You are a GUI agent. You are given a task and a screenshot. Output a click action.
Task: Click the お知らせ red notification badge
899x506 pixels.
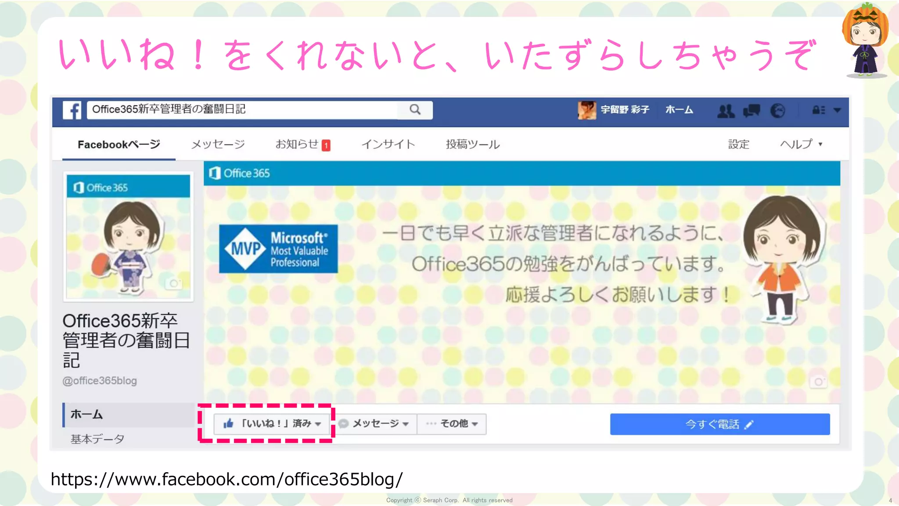coord(326,145)
